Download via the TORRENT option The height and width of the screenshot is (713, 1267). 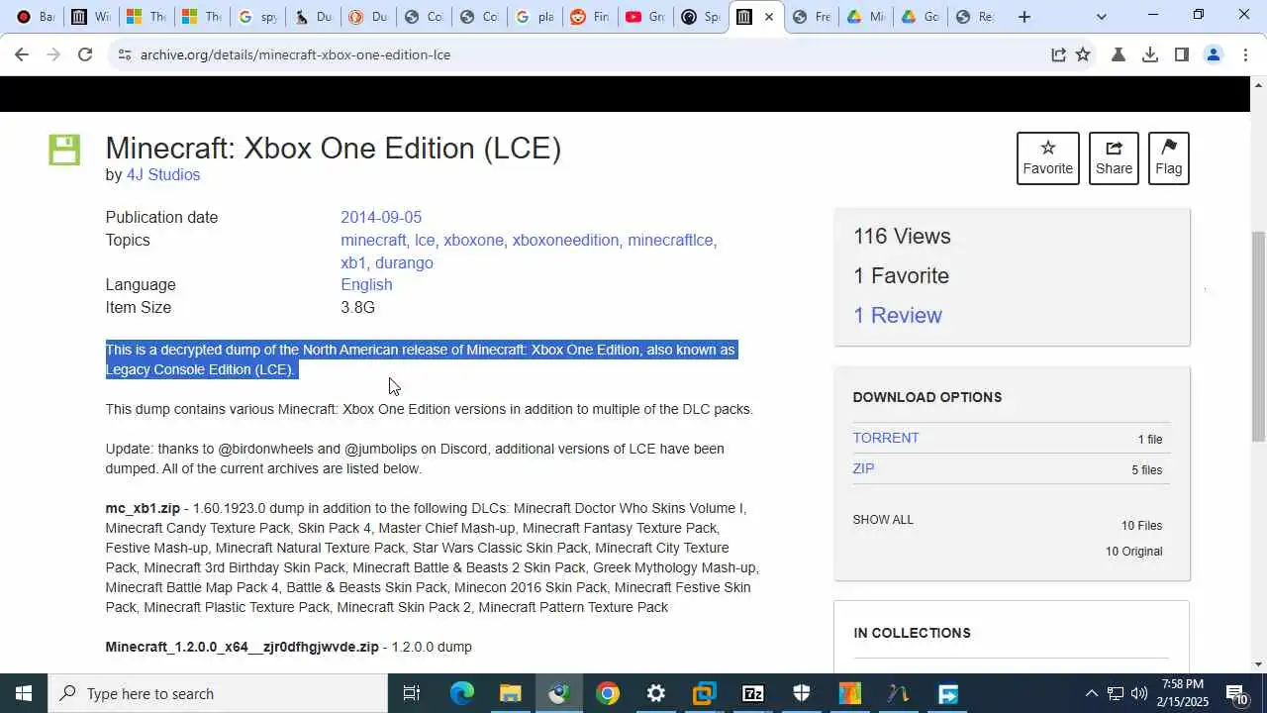coord(886,438)
